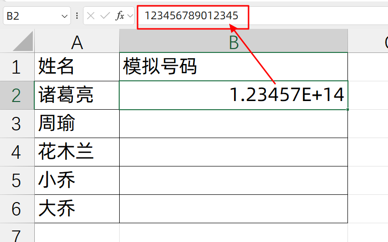Click the confirm checkmark icon in formula bar
The width and height of the screenshot is (388, 242).
(x=105, y=16)
